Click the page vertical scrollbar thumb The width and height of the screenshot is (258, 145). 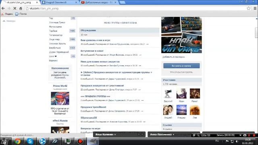[256, 33]
